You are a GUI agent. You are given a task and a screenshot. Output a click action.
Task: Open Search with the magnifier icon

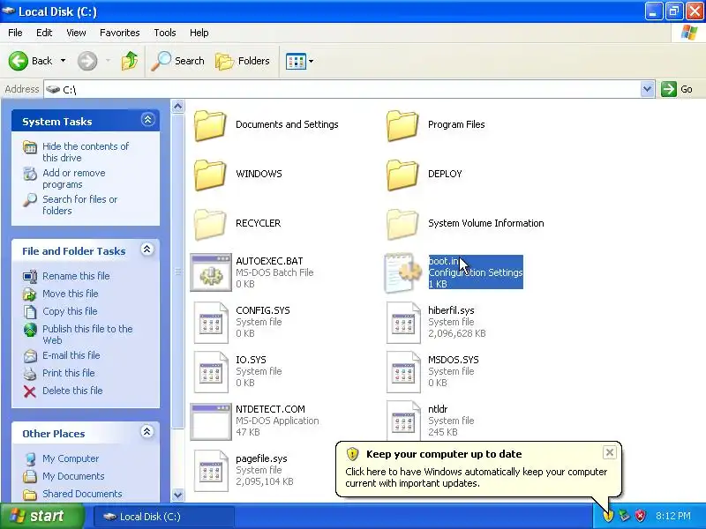pyautogui.click(x=178, y=61)
